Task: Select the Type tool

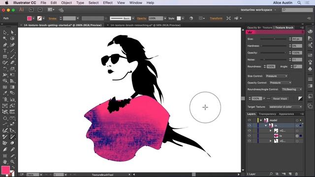Action: tap(5, 51)
